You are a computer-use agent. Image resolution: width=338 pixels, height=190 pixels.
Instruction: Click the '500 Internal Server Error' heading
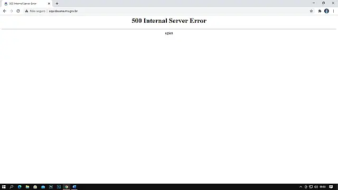click(x=169, y=21)
